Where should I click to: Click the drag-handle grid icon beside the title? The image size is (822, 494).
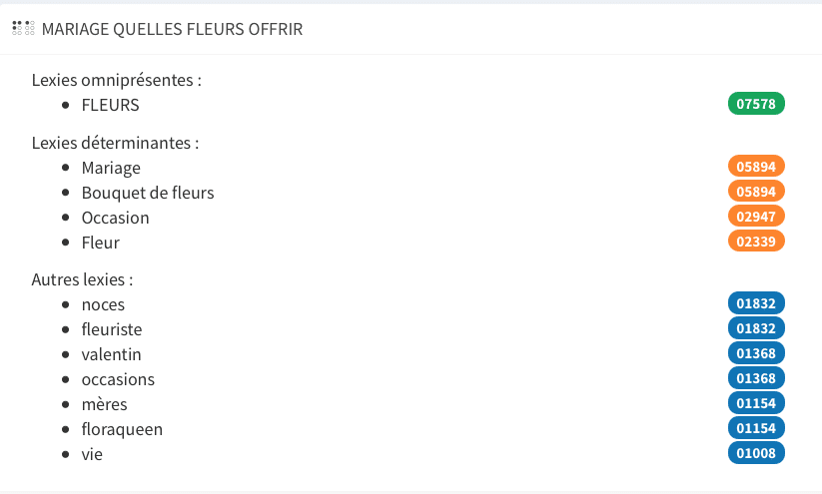23,29
